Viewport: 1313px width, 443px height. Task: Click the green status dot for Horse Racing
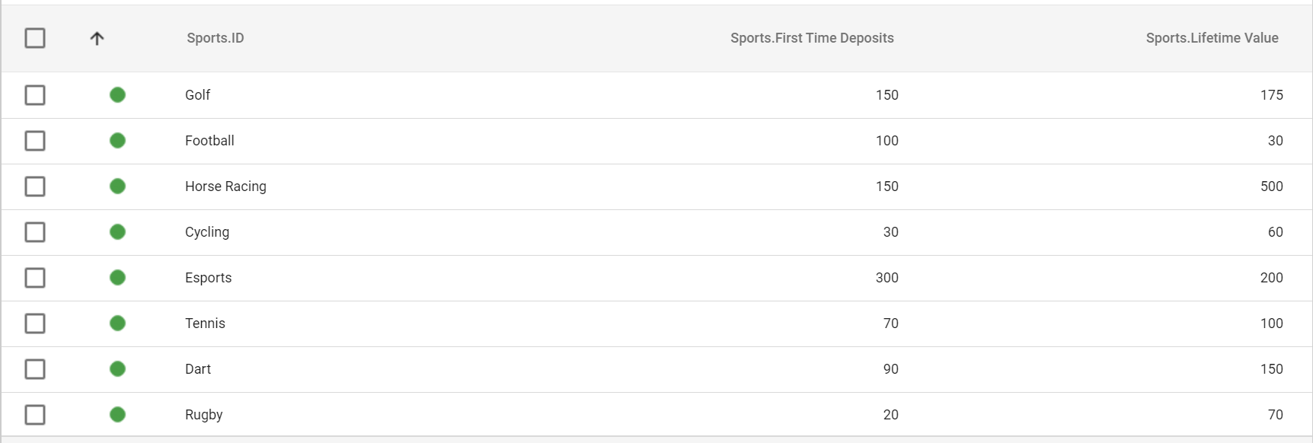point(117,186)
